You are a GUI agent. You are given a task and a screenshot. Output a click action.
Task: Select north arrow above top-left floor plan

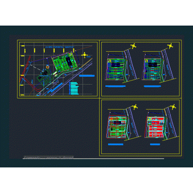134,46
